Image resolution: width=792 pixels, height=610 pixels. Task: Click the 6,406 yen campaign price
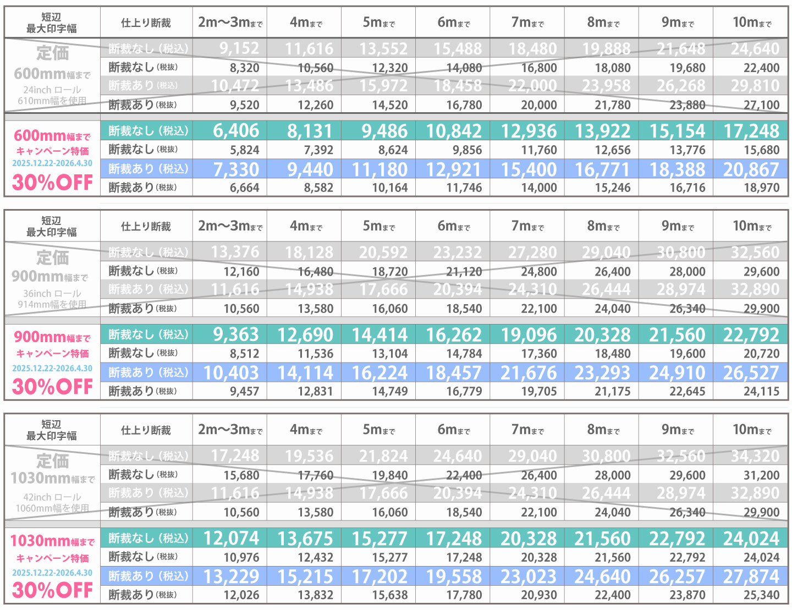pyautogui.click(x=235, y=131)
